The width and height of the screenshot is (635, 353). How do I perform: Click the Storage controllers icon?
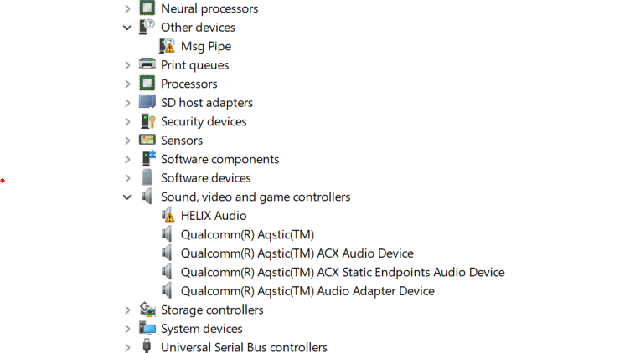[x=147, y=310]
